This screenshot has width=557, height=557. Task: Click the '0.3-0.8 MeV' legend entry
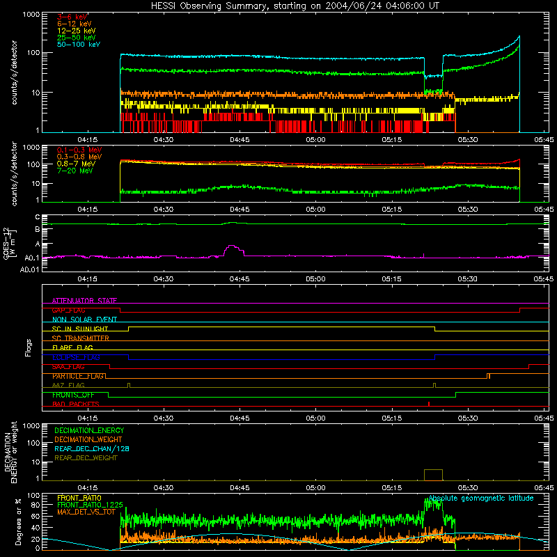(x=79, y=157)
